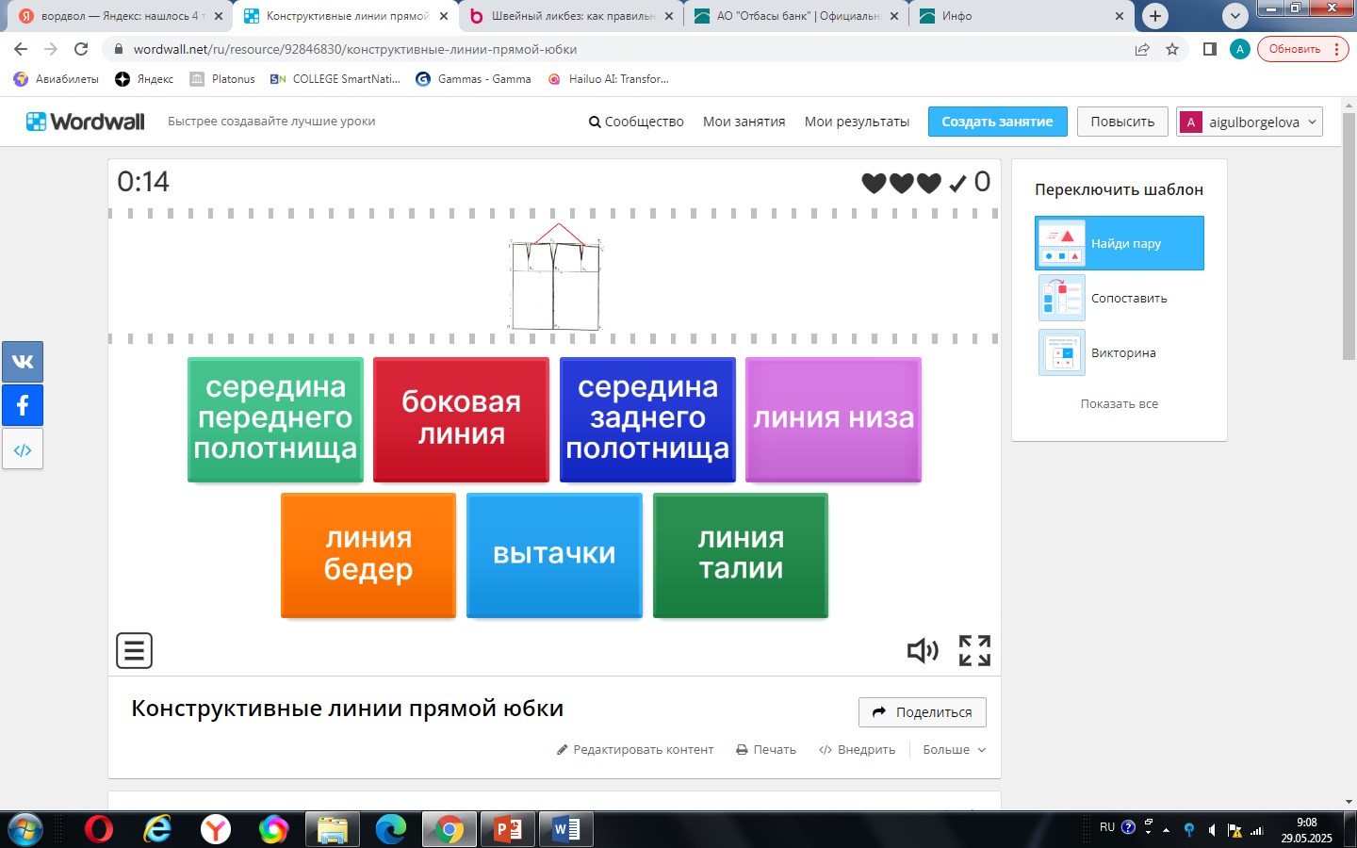The height and width of the screenshot is (848, 1357).
Task: Select the green середина переднего полотнища tile
Action: coord(275,420)
